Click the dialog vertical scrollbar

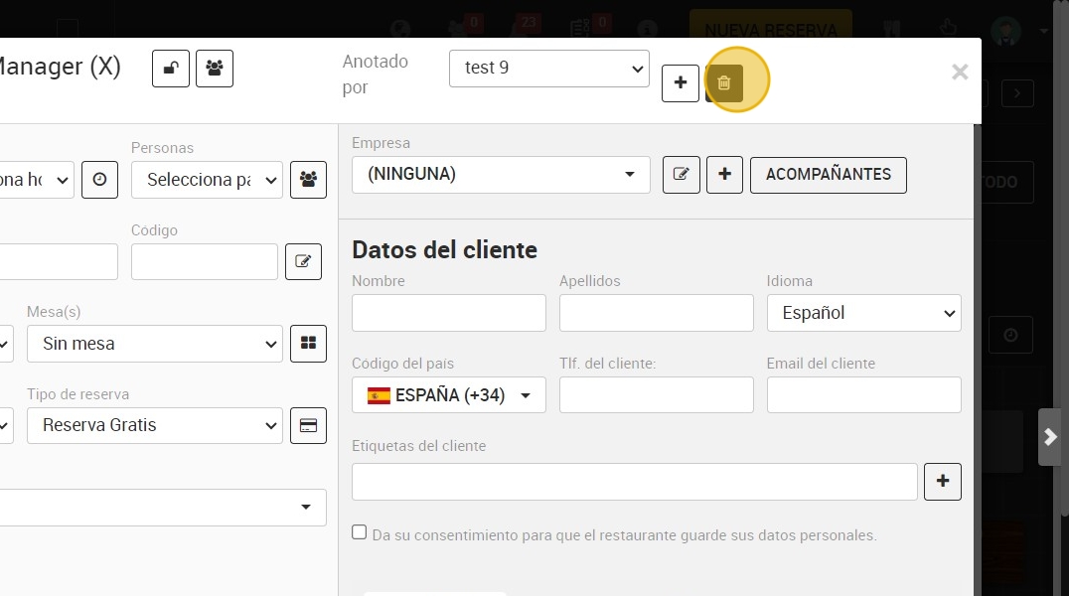(978, 360)
